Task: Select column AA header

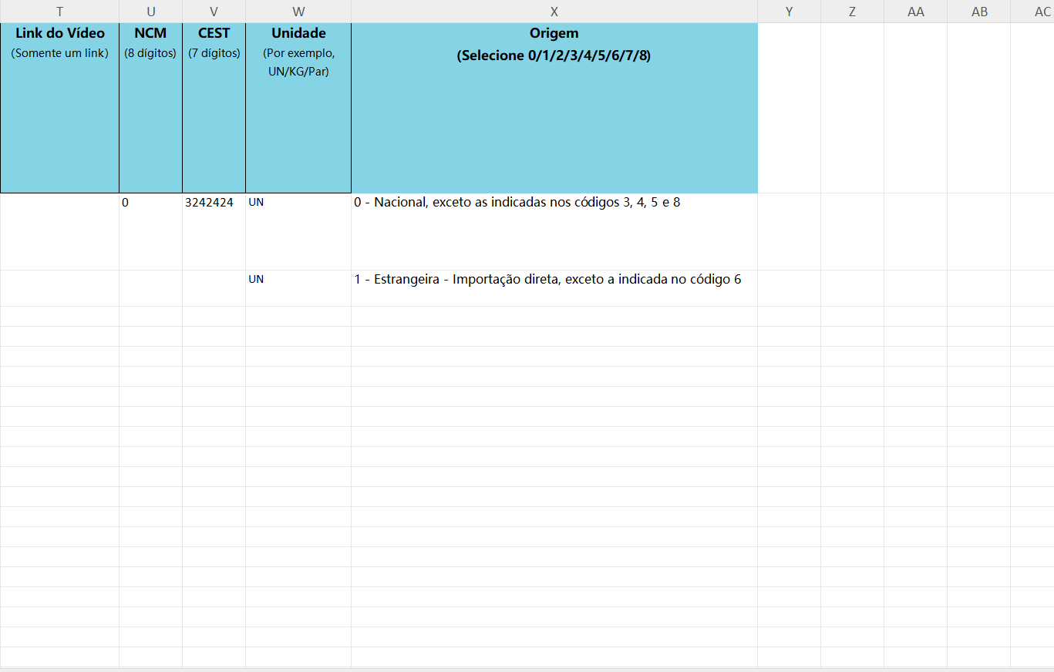Action: click(915, 12)
